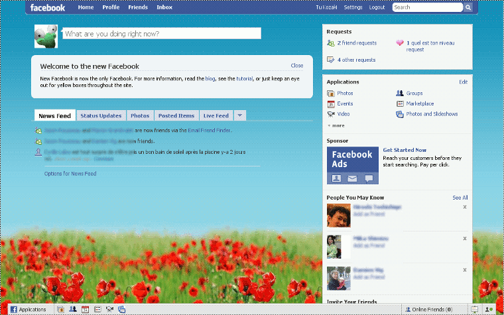Open the Home menu item
504x315 pixels.
[x=86, y=7]
